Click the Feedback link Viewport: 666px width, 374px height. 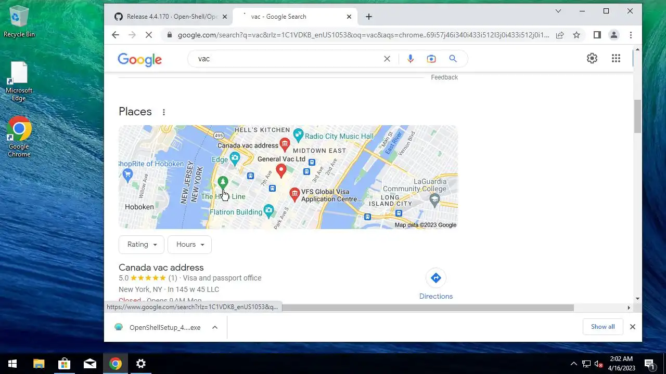click(444, 77)
